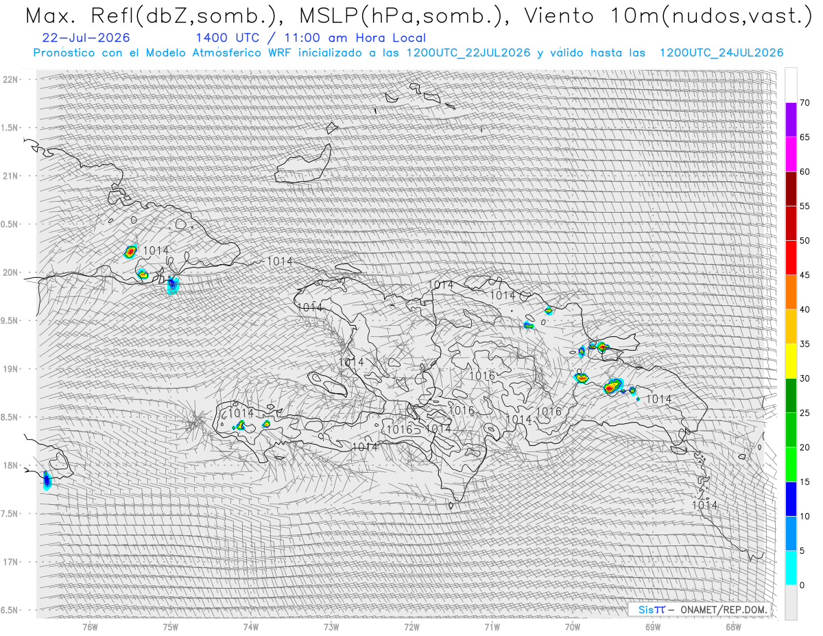
Task: Click the '35' value on the color bar
Action: 805,344
